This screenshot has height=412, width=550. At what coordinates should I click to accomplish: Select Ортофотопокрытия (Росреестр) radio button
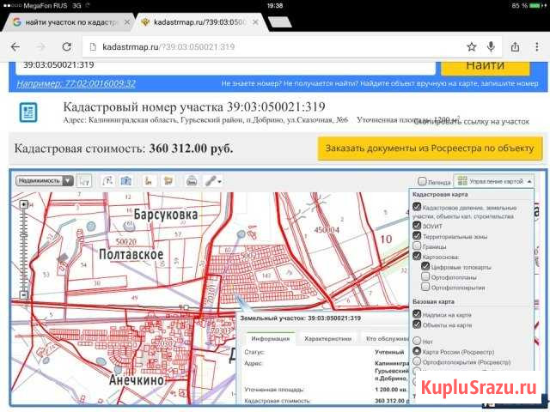coord(417,360)
